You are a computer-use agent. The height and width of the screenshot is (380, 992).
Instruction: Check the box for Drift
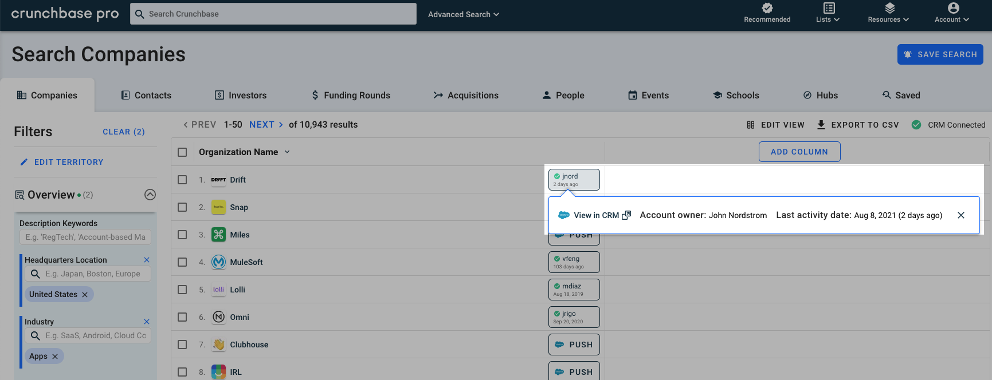click(x=182, y=180)
